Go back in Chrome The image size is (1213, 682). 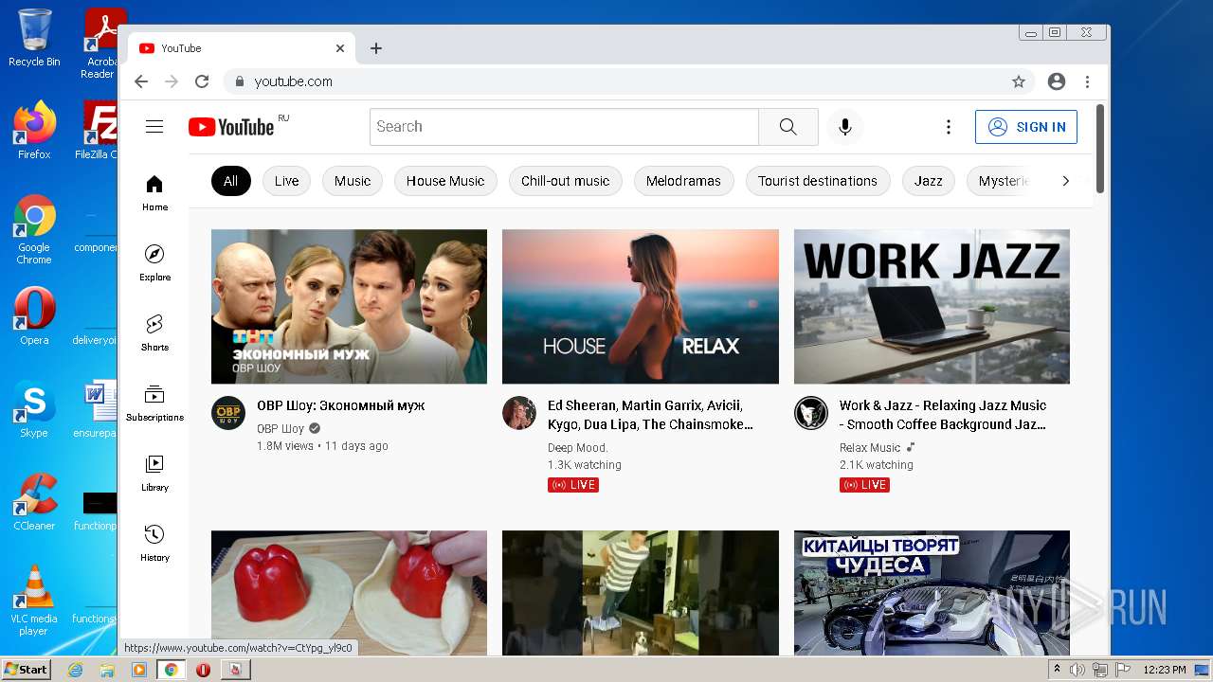pos(141,81)
